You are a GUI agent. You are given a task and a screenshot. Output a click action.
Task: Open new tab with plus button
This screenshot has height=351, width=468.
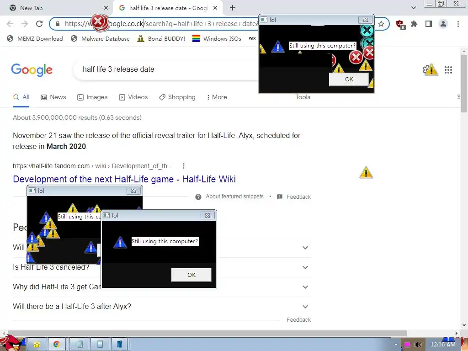pos(233,8)
